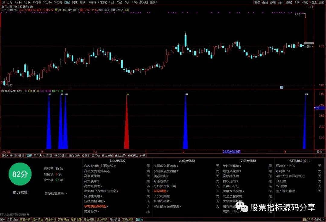Expand the 高负债率 dropdown
The width and height of the screenshot is (326, 222).
[x=98, y=181]
